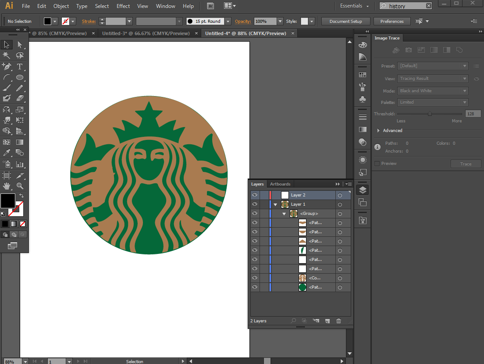This screenshot has height=364, width=484.
Task: Enable the Preview checkbox in Image Trace
Action: point(377,163)
